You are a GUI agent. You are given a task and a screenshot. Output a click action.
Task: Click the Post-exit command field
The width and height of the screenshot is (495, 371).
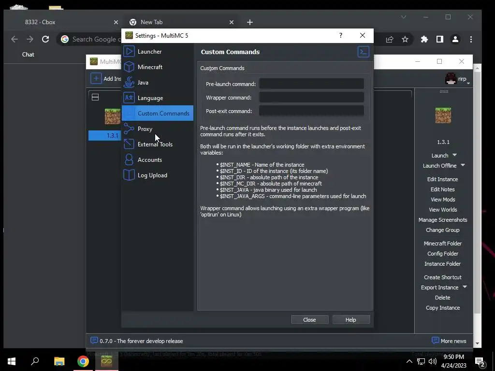(311, 111)
